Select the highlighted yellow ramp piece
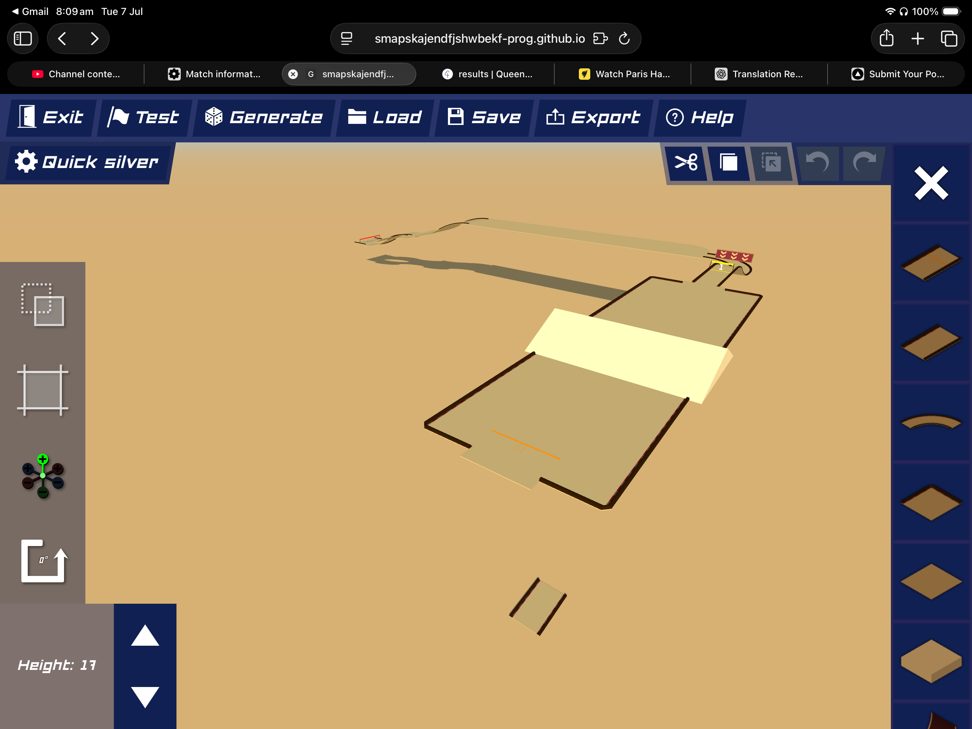Viewport: 972px width, 729px height. tap(628, 355)
